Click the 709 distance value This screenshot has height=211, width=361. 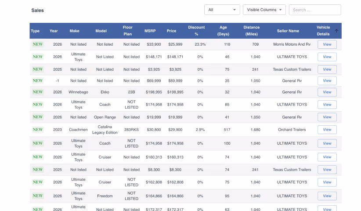click(x=255, y=44)
